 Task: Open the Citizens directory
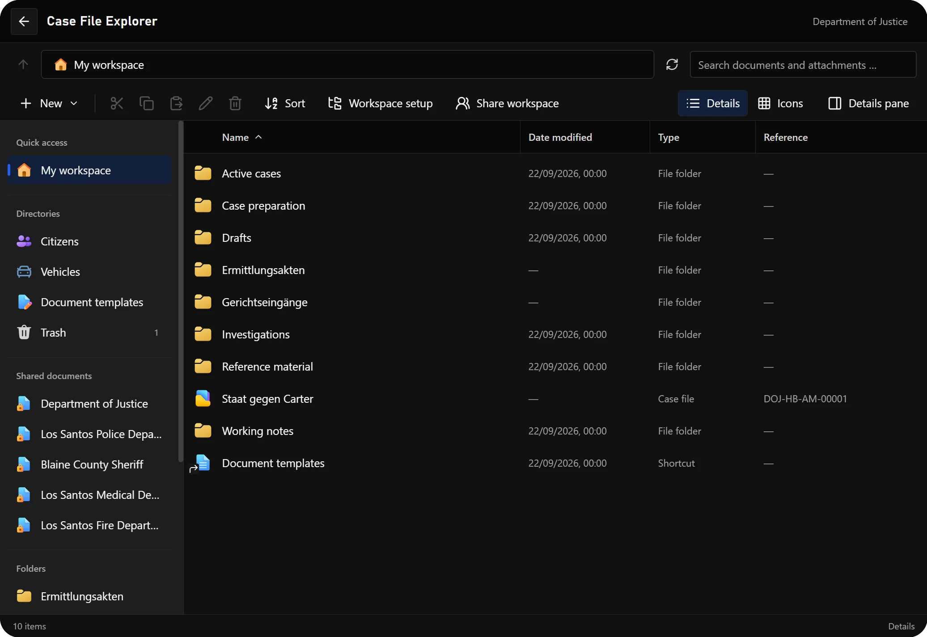point(89,241)
